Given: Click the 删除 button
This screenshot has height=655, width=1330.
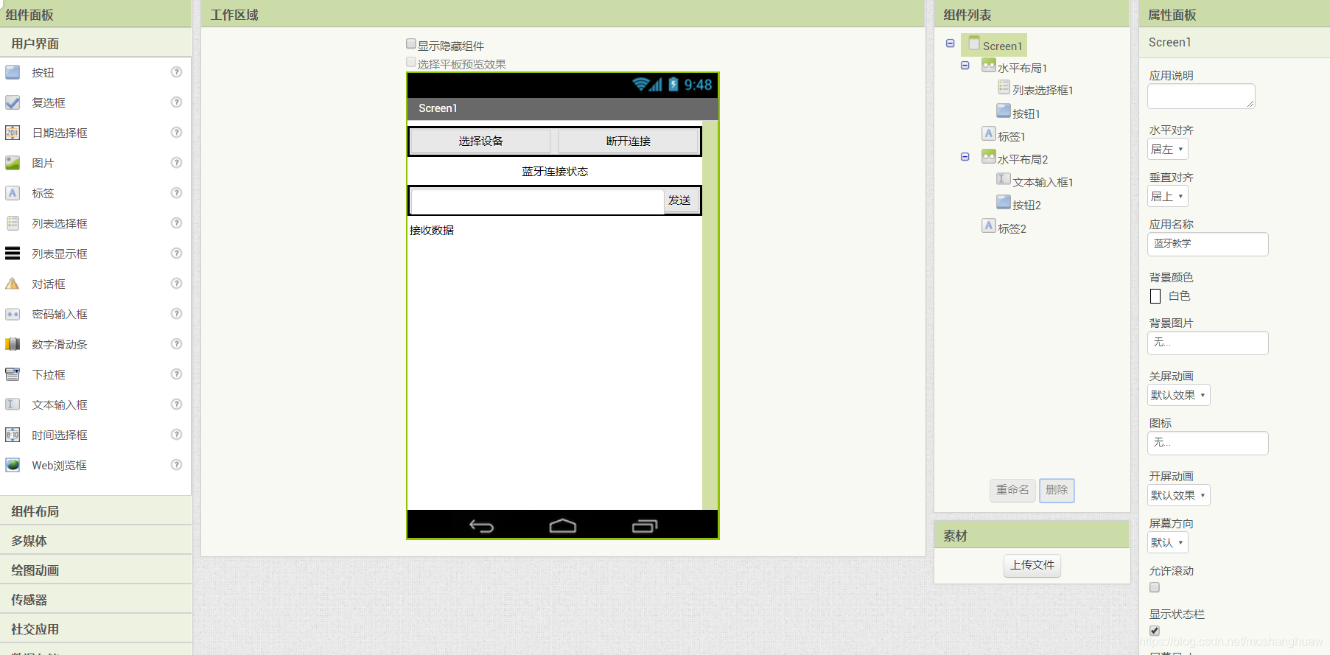Looking at the screenshot, I should coord(1057,490).
